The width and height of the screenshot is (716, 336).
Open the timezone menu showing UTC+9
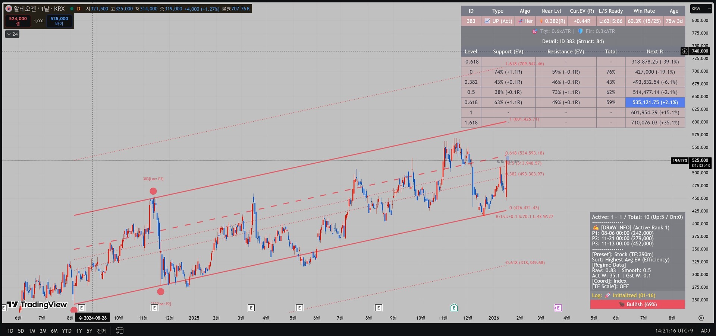[x=674, y=331]
